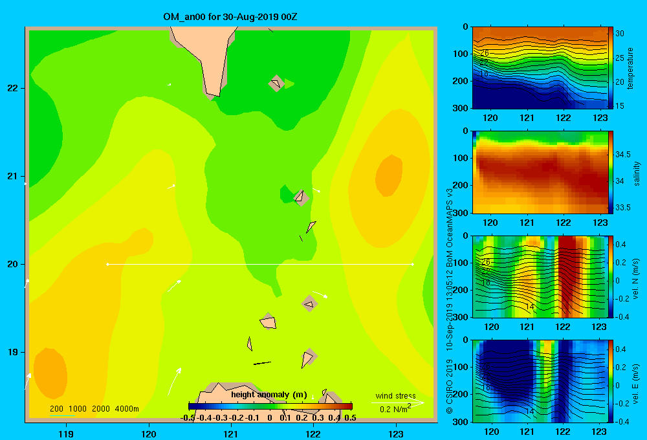647x440 pixels.
Task: Click longitude label 119 on main map
Action: pyautogui.click(x=66, y=434)
